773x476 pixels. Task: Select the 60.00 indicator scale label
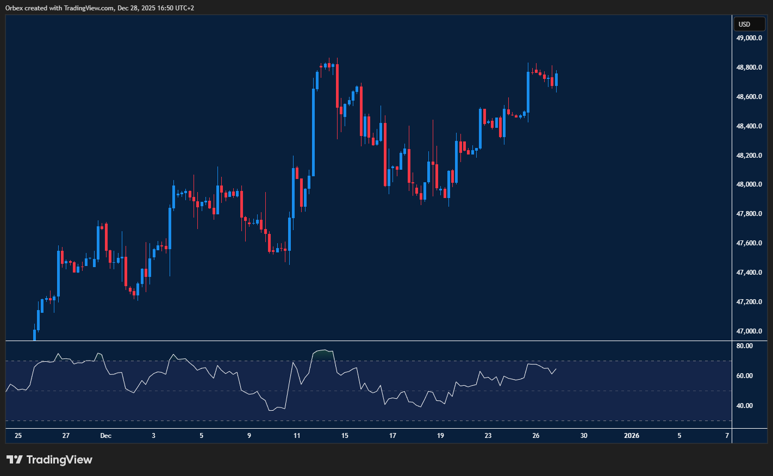coord(744,376)
